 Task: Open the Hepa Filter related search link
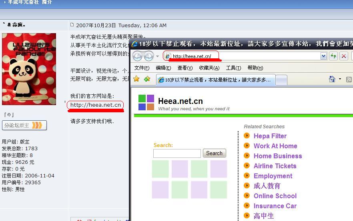(x=270, y=136)
